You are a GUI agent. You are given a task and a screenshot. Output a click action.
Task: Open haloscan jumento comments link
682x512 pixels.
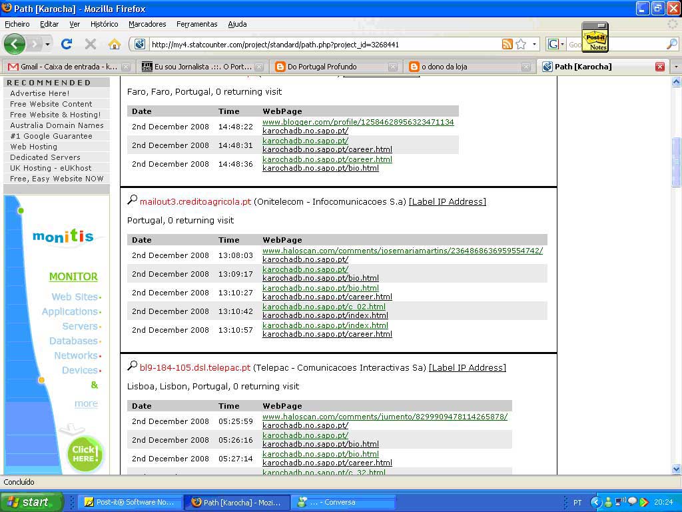(x=385, y=417)
